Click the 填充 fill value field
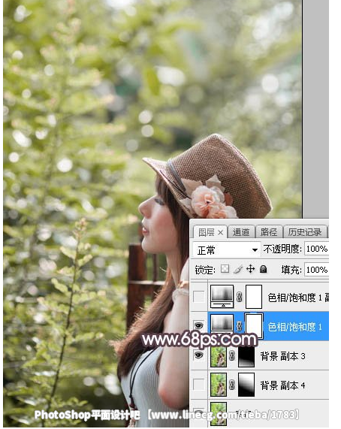Screen dimensions: 341x429 point(317,270)
